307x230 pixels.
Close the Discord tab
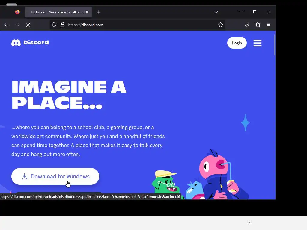click(x=87, y=12)
